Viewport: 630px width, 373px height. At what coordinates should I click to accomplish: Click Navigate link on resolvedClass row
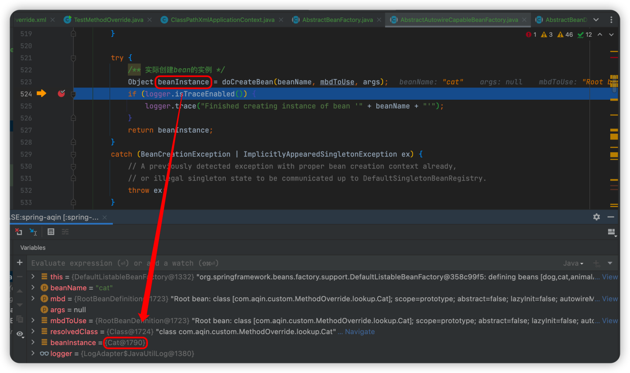tap(360, 331)
